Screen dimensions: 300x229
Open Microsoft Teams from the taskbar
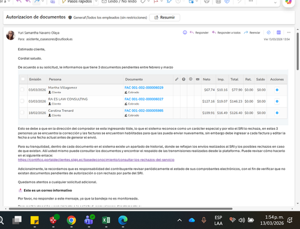pos(89,220)
